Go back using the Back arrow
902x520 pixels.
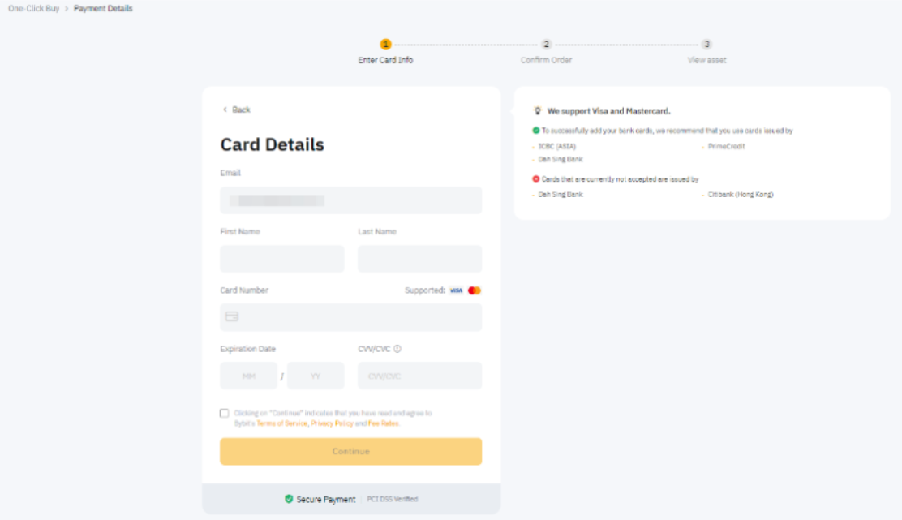236,110
